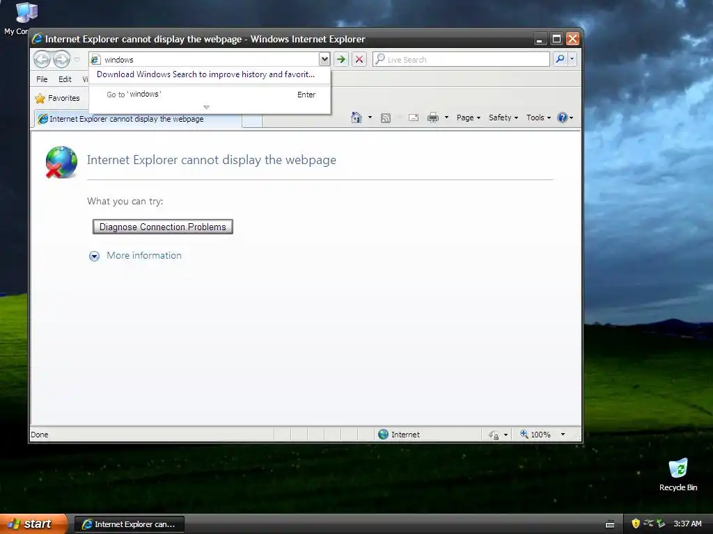
Task: Open the Home button dropdown arrow
Action: [x=370, y=118]
